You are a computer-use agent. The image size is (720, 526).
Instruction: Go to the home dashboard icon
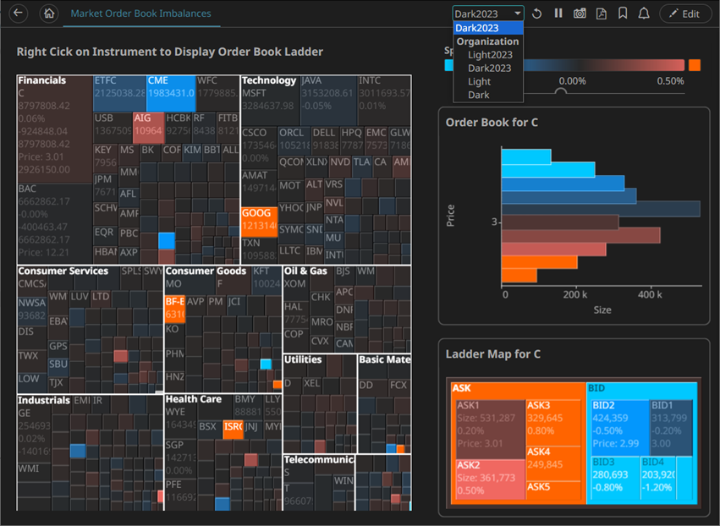[x=49, y=14]
